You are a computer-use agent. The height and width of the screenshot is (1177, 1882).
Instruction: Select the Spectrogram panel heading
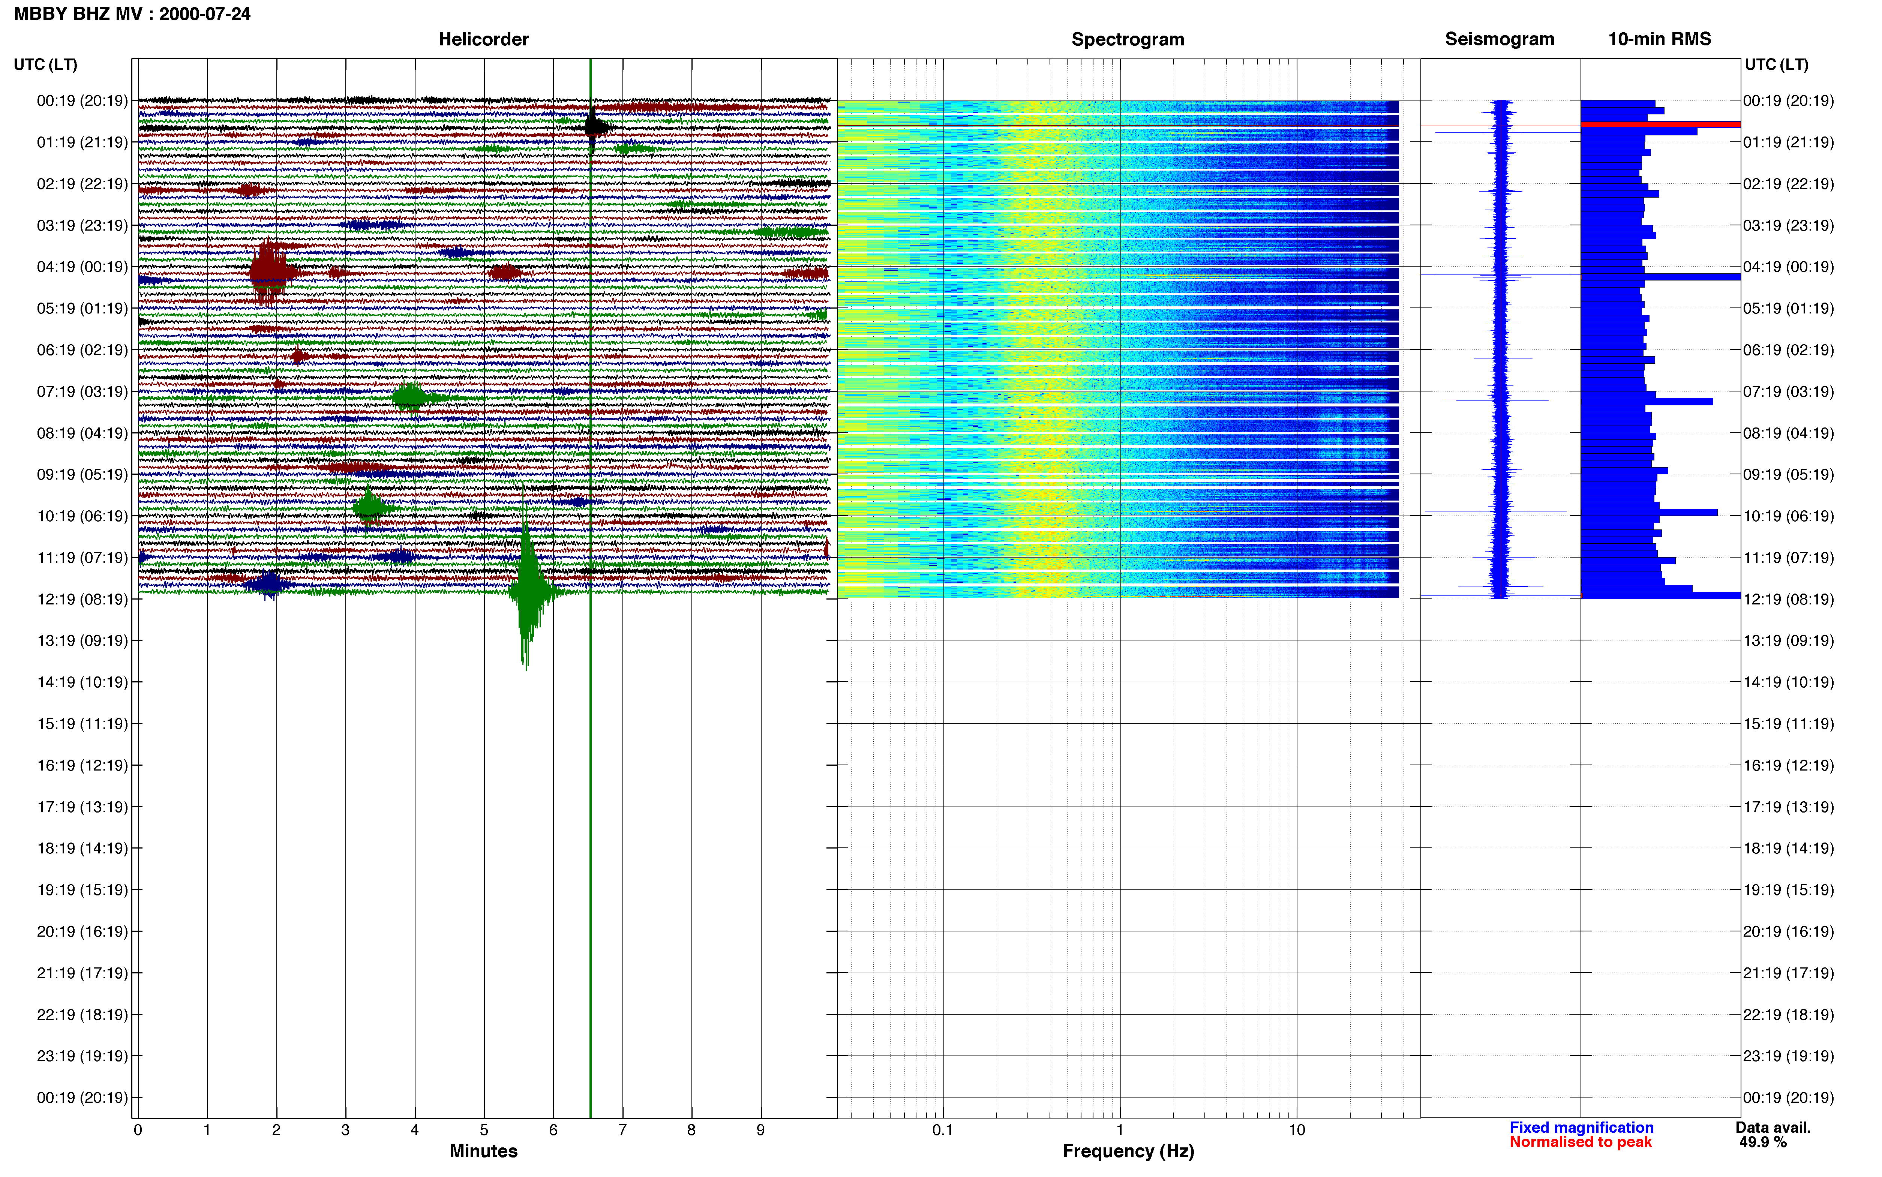coord(1128,39)
